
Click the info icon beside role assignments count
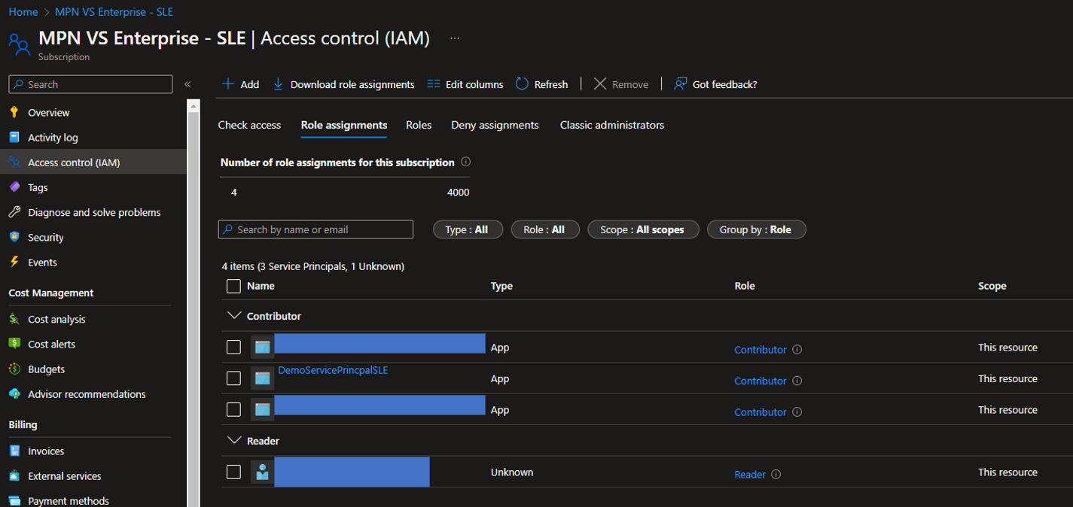[x=465, y=162]
